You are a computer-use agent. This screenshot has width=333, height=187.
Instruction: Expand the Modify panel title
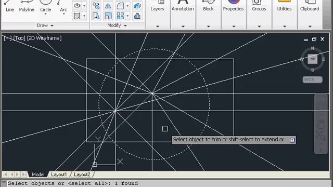(x=117, y=25)
